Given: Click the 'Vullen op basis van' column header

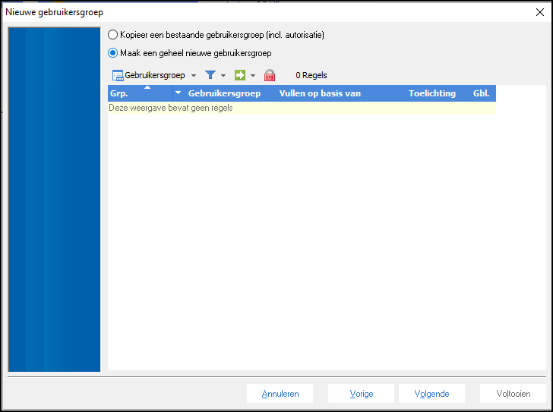Looking at the screenshot, I should point(320,94).
